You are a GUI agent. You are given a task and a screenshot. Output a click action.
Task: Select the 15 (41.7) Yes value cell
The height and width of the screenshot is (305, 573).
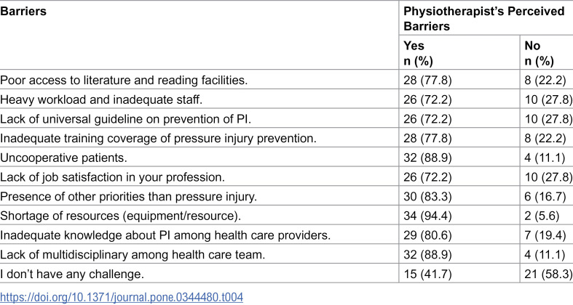point(427,274)
